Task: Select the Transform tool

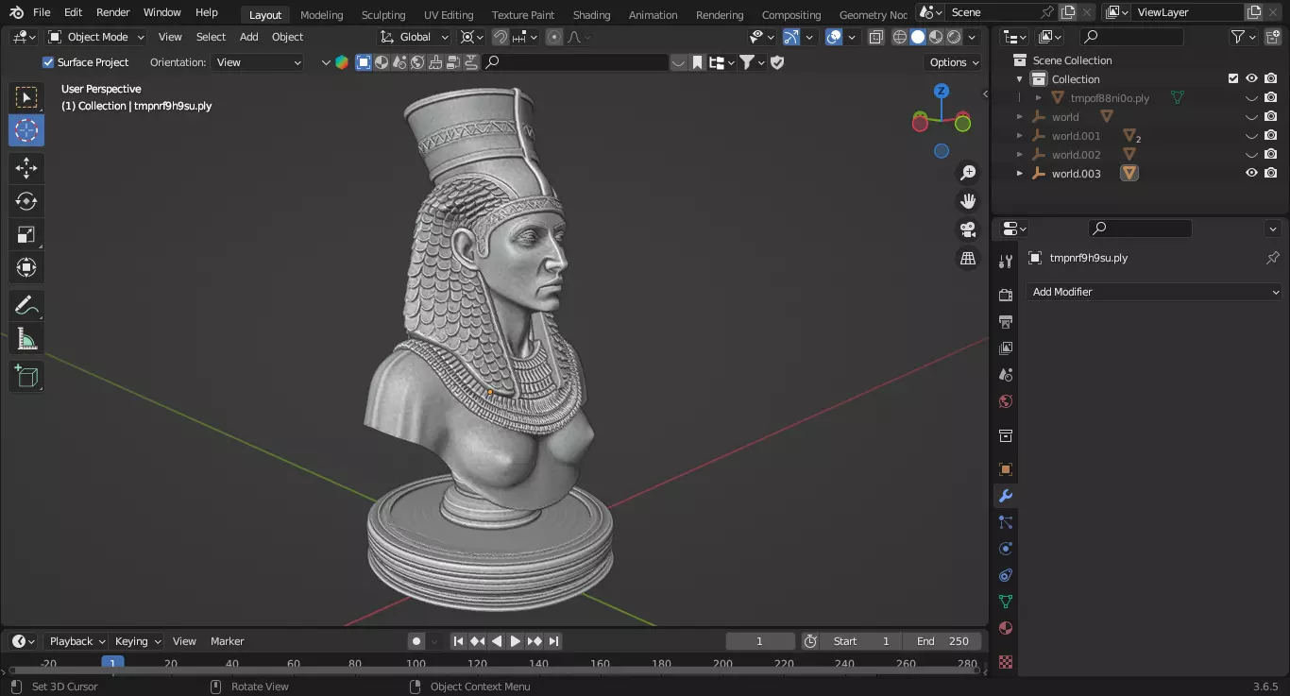Action: pyautogui.click(x=26, y=267)
